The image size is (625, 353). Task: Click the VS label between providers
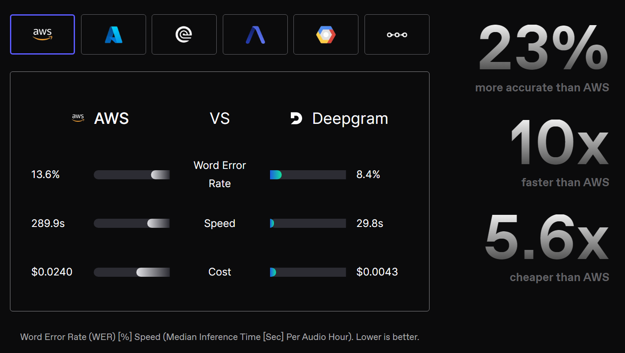220,118
